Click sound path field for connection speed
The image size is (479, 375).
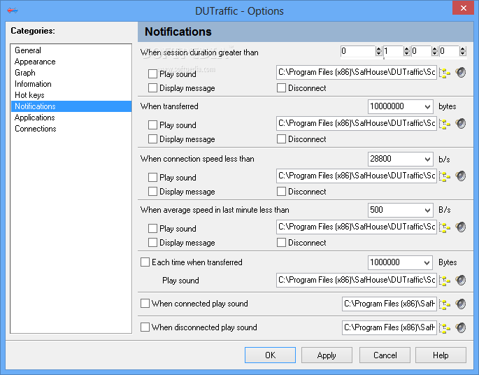coord(357,176)
